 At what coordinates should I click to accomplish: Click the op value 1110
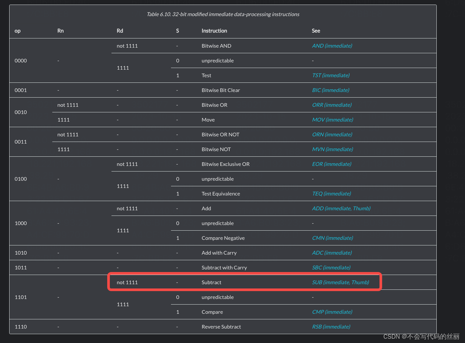tap(21, 327)
